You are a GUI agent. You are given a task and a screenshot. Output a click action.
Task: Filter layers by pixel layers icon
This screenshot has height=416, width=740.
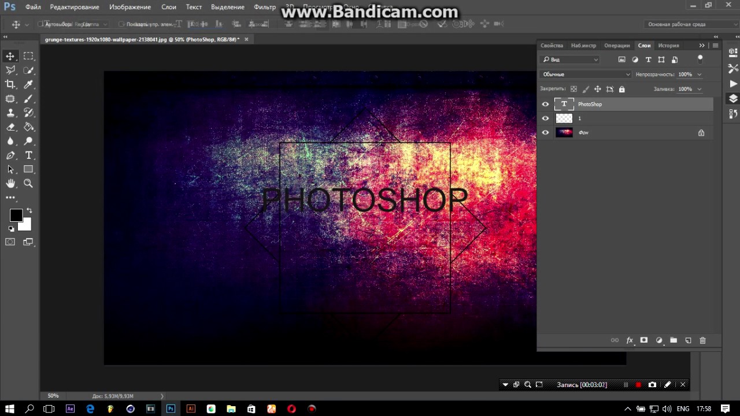coord(622,60)
